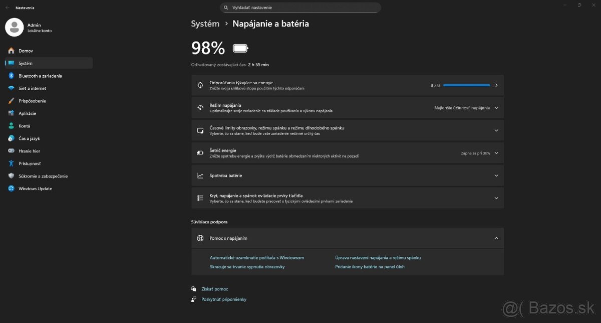The width and height of the screenshot is (601, 323).
Task: Click Systém in the breadcrumb header
Action: point(205,24)
